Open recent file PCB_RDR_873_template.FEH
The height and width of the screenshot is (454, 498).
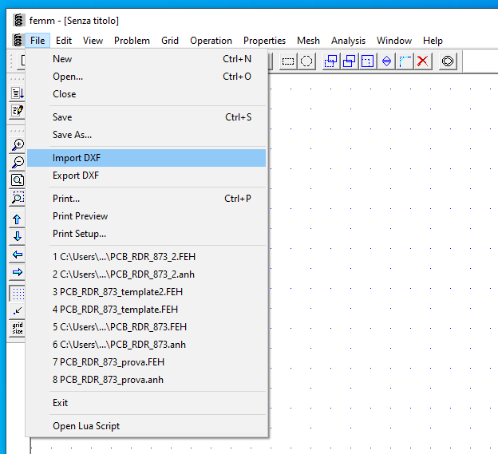pyautogui.click(x=146, y=310)
